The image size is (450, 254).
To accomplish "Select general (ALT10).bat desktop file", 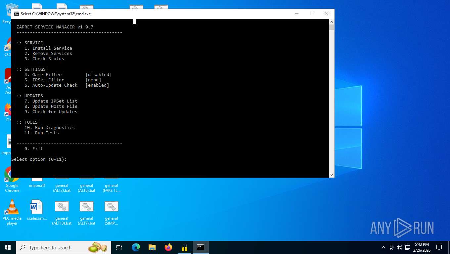I will (x=62, y=213).
